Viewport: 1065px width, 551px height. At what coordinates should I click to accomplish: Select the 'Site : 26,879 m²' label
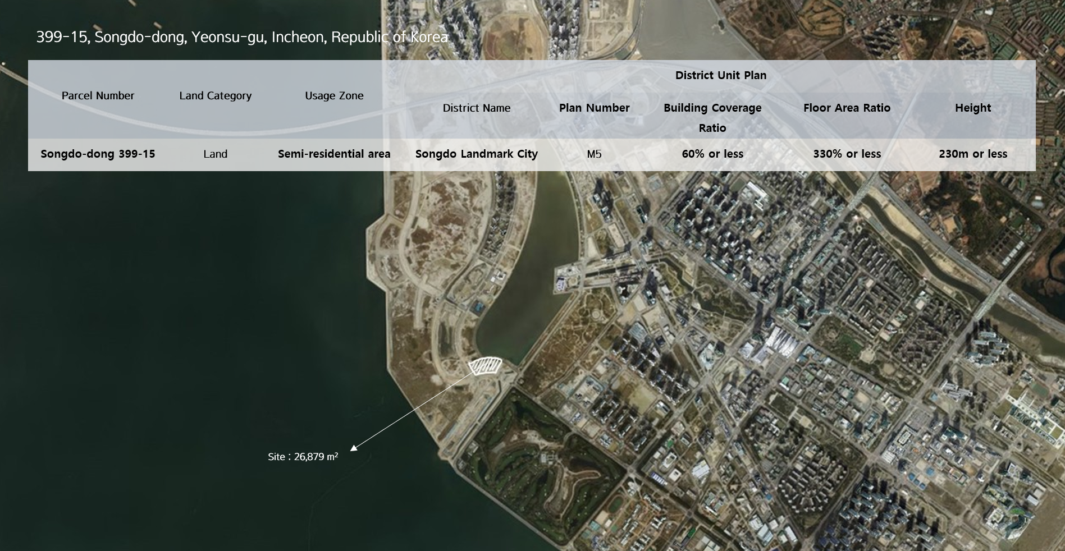pos(303,457)
